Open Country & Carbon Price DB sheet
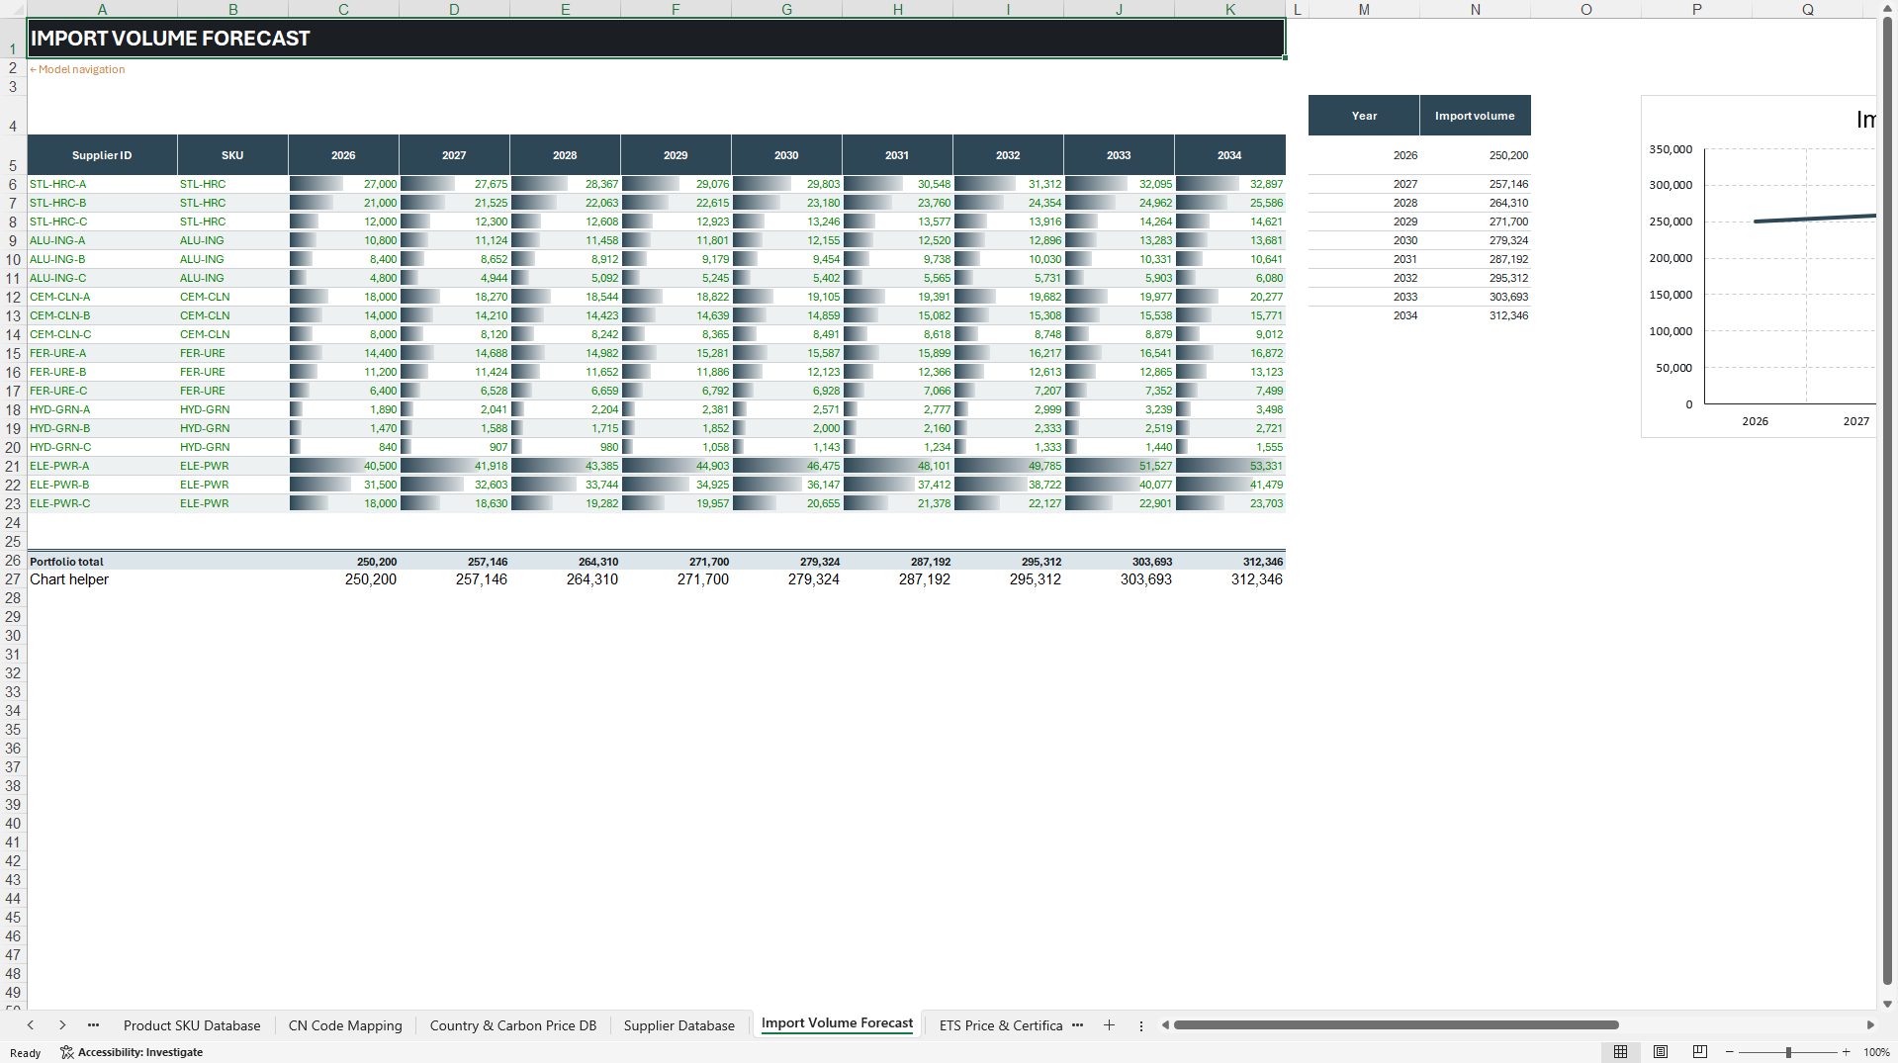1898x1063 pixels. click(x=513, y=1025)
